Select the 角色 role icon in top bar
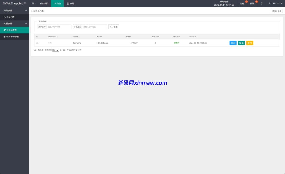Image resolution: width=285 pixels, height=174 pixels. tap(57, 4)
